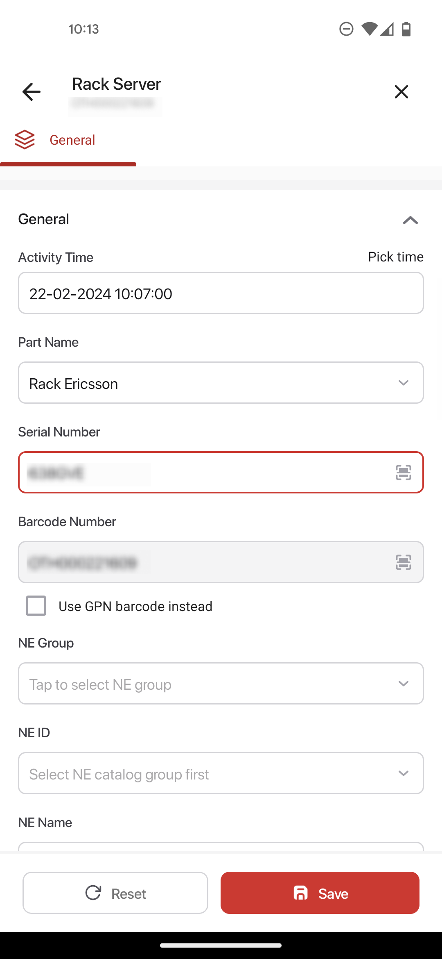Enable Use GPN barcode instead checkbox

(x=36, y=606)
